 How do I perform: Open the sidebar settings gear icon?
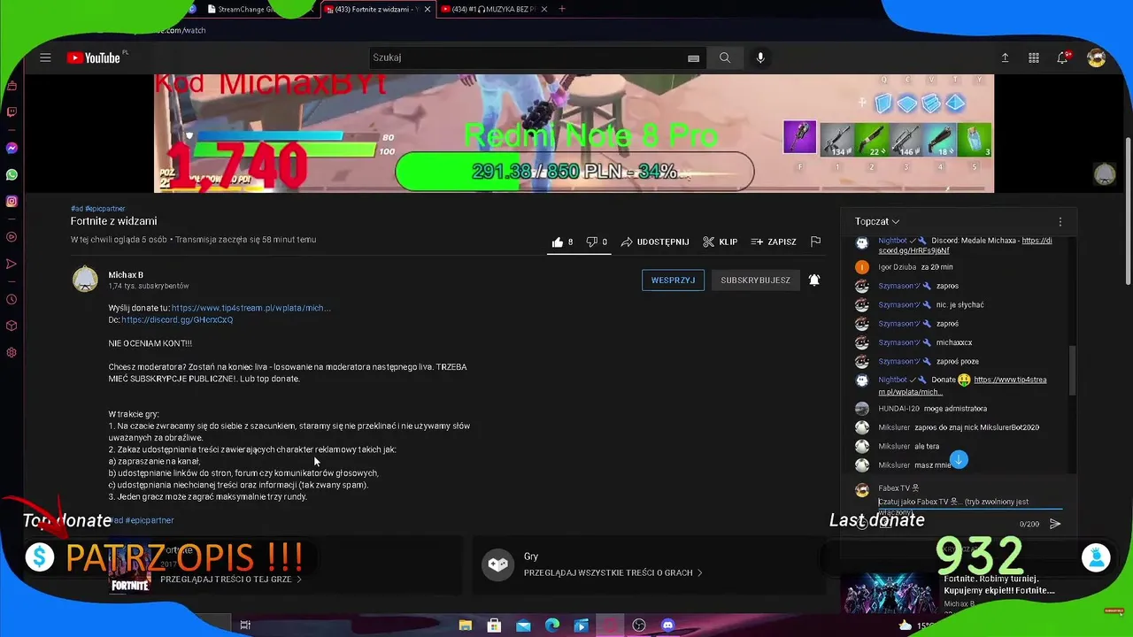point(12,352)
